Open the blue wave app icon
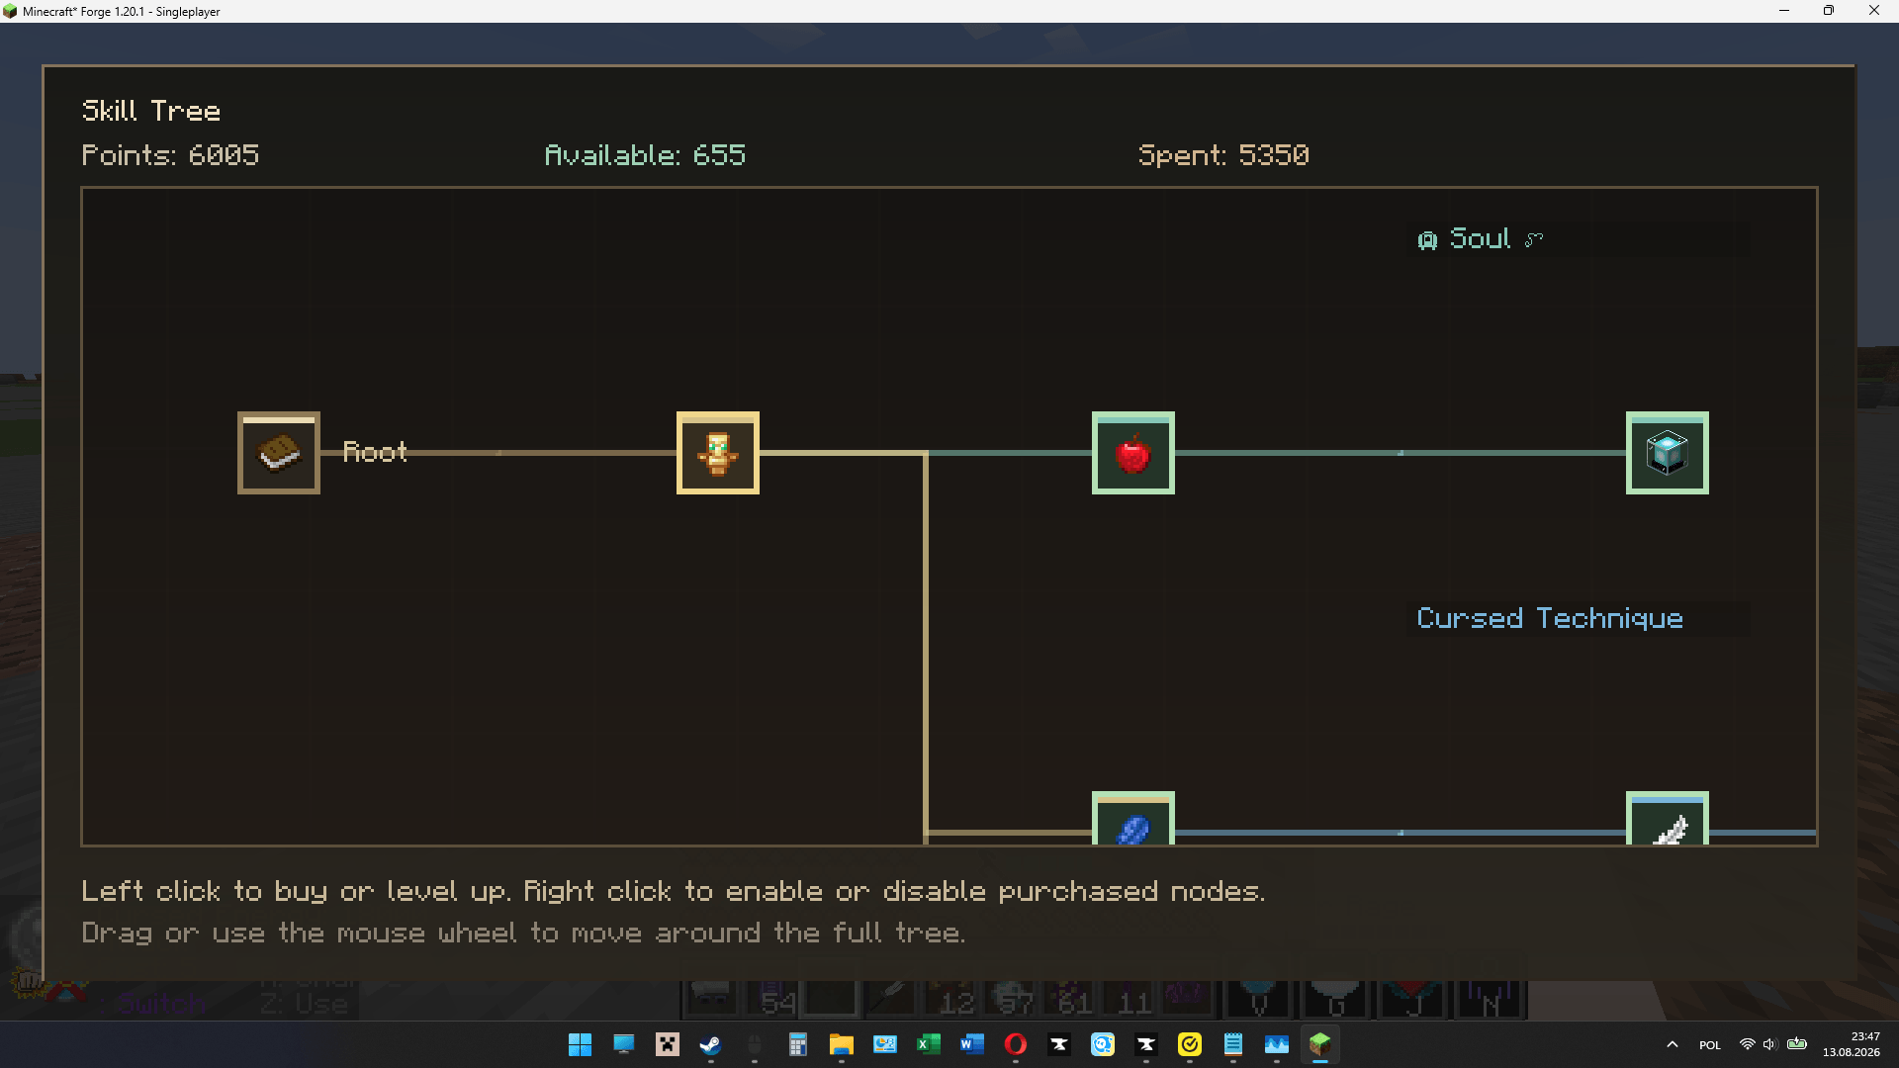Image resolution: width=1899 pixels, height=1068 pixels. (x=1276, y=1044)
